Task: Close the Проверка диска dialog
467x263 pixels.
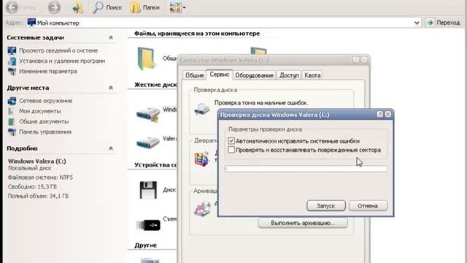Action: pyautogui.click(x=388, y=114)
